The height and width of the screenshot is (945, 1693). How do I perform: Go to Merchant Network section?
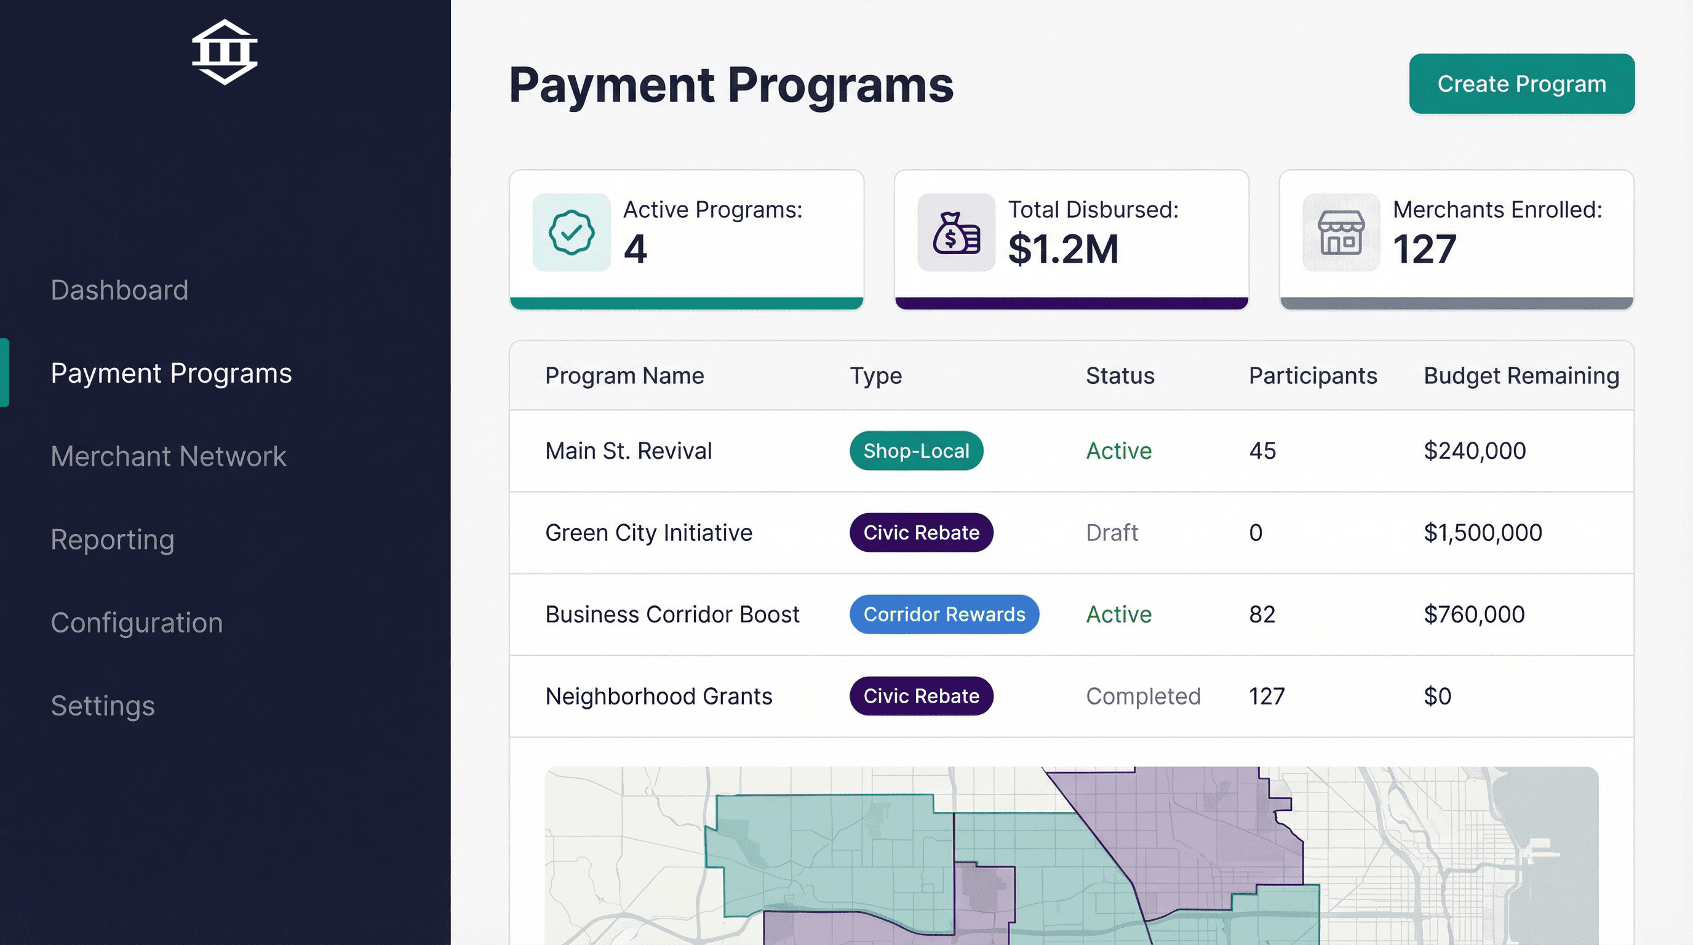[168, 456]
